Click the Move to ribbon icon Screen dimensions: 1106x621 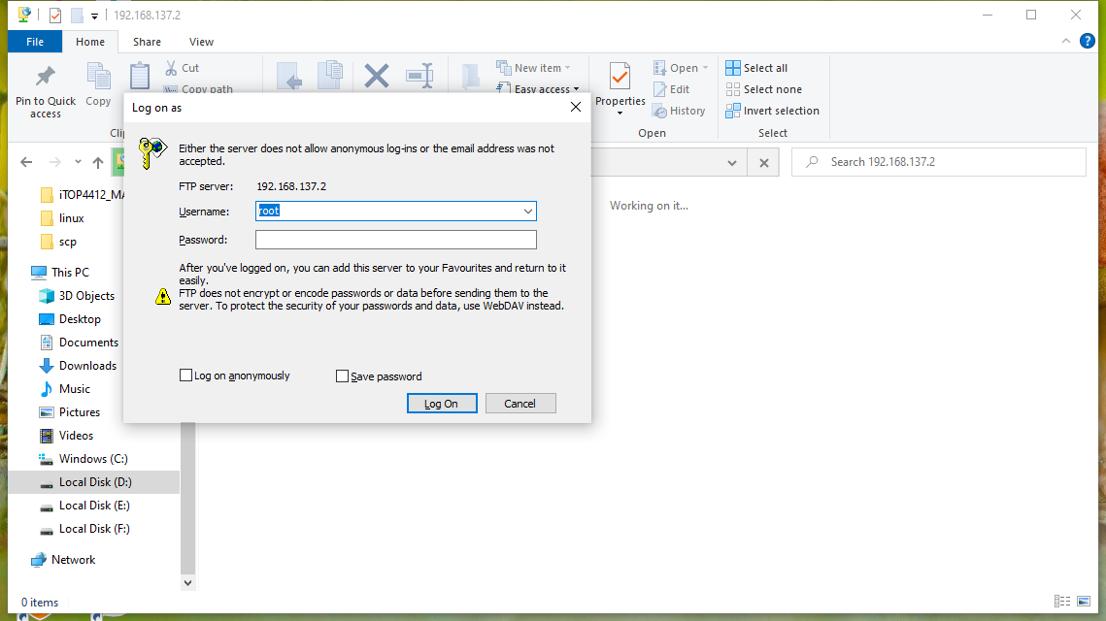tap(289, 76)
